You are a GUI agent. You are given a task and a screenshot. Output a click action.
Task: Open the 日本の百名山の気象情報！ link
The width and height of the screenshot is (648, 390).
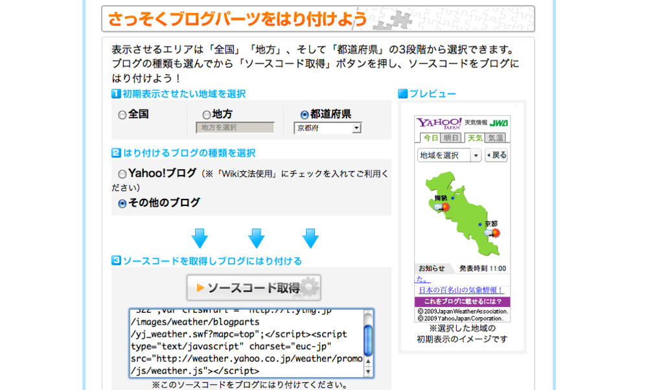461,290
